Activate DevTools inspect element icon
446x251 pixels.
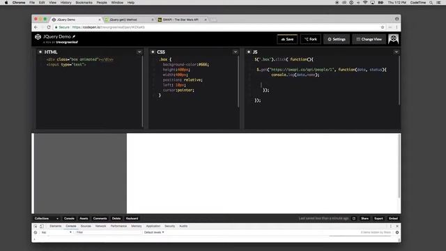(x=36, y=226)
